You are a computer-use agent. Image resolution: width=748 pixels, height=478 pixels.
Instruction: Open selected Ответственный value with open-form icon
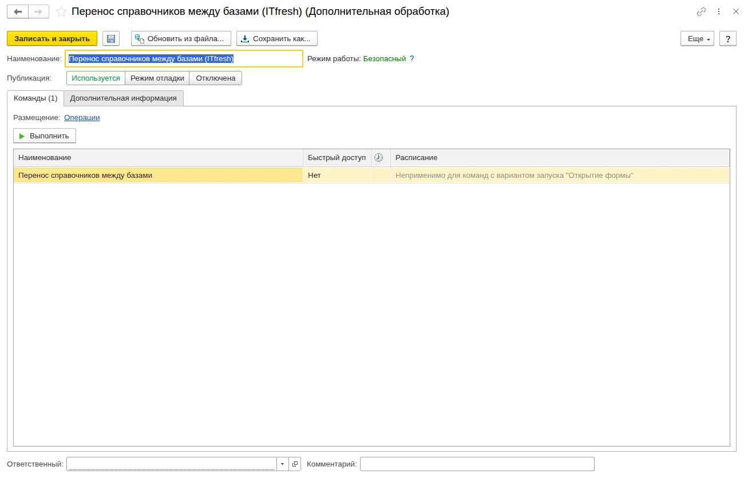pyautogui.click(x=295, y=464)
